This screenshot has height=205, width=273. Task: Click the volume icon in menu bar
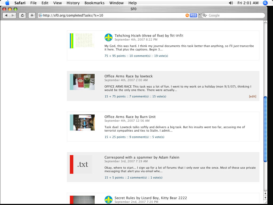pos(231,3)
